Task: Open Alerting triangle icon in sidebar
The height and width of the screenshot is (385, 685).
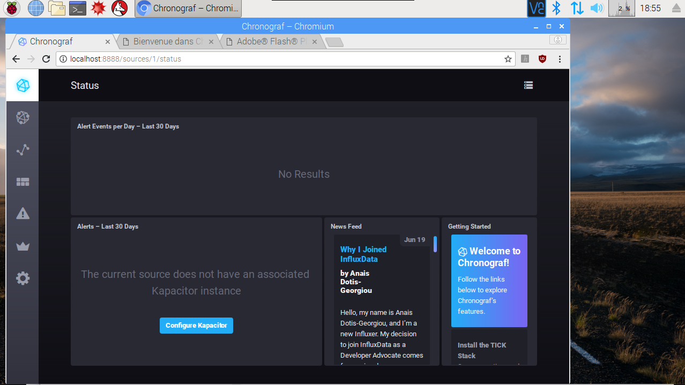Action: pyautogui.click(x=23, y=214)
